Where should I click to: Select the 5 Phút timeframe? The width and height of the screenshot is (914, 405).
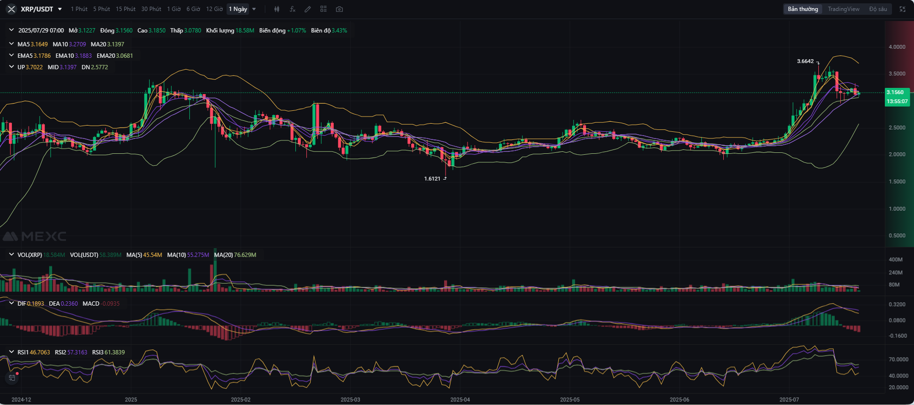pyautogui.click(x=101, y=9)
